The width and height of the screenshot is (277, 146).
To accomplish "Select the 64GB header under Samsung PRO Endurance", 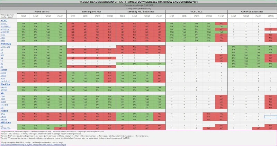I will tap(135, 16).
